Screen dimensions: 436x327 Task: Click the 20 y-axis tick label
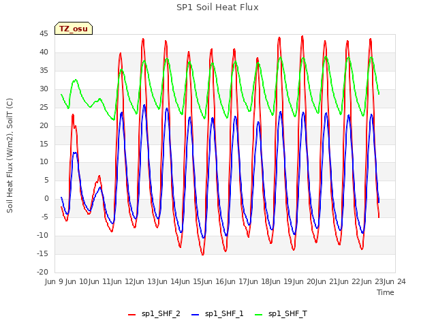(44, 125)
